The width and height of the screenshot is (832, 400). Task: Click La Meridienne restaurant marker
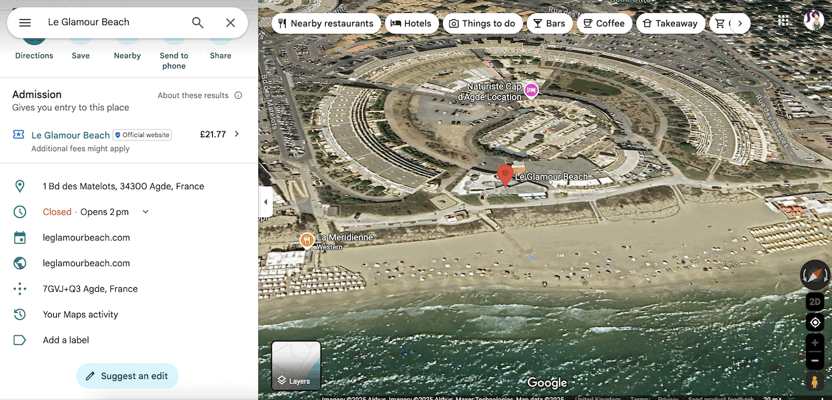tap(307, 240)
